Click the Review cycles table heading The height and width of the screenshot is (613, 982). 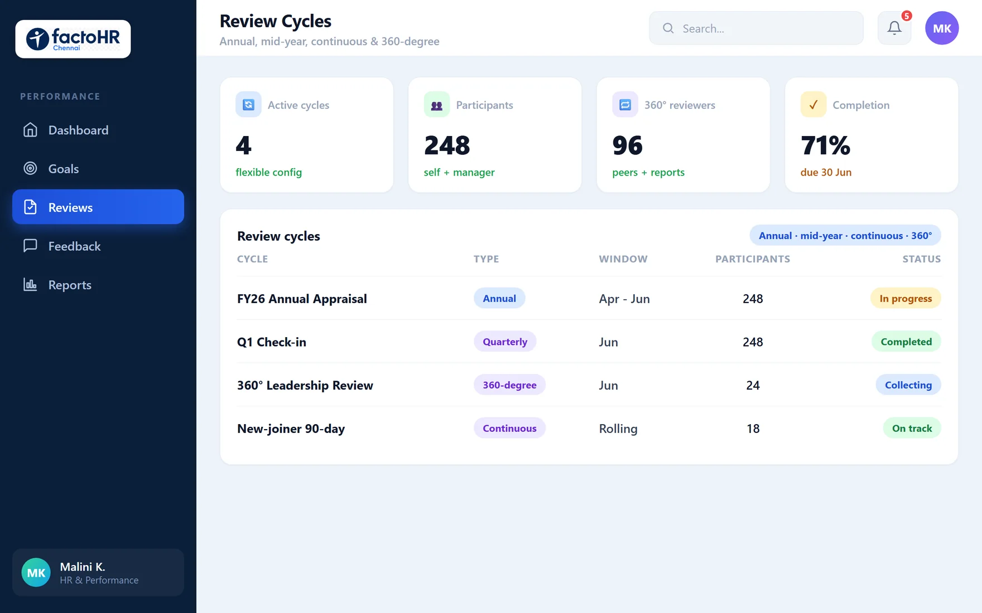tap(278, 236)
